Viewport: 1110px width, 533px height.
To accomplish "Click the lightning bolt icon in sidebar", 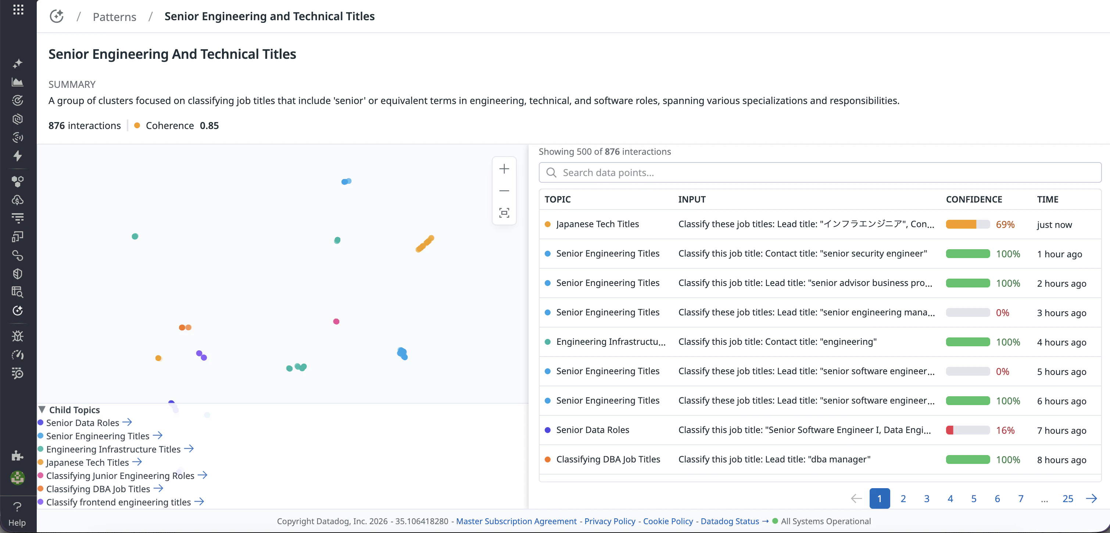I will (x=17, y=155).
